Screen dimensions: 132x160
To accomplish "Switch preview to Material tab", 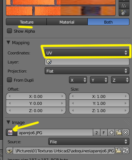I will [x=67, y=22].
